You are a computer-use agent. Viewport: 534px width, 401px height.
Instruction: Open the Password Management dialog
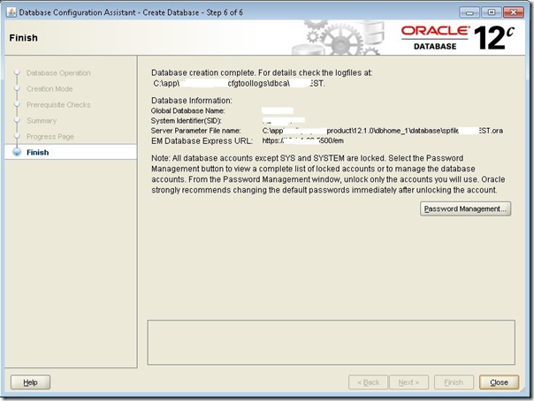pos(465,208)
